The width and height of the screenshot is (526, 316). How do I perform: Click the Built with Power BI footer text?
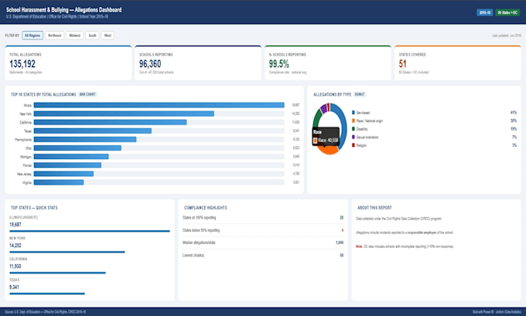pos(497,312)
